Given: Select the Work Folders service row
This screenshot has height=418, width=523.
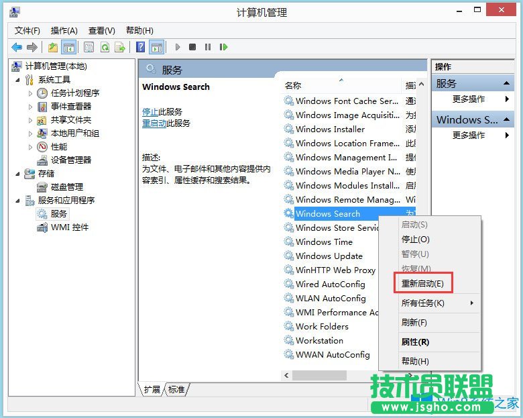Looking at the screenshot, I should [x=330, y=326].
